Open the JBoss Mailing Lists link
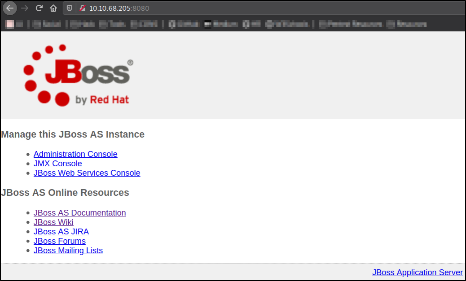 [68, 251]
